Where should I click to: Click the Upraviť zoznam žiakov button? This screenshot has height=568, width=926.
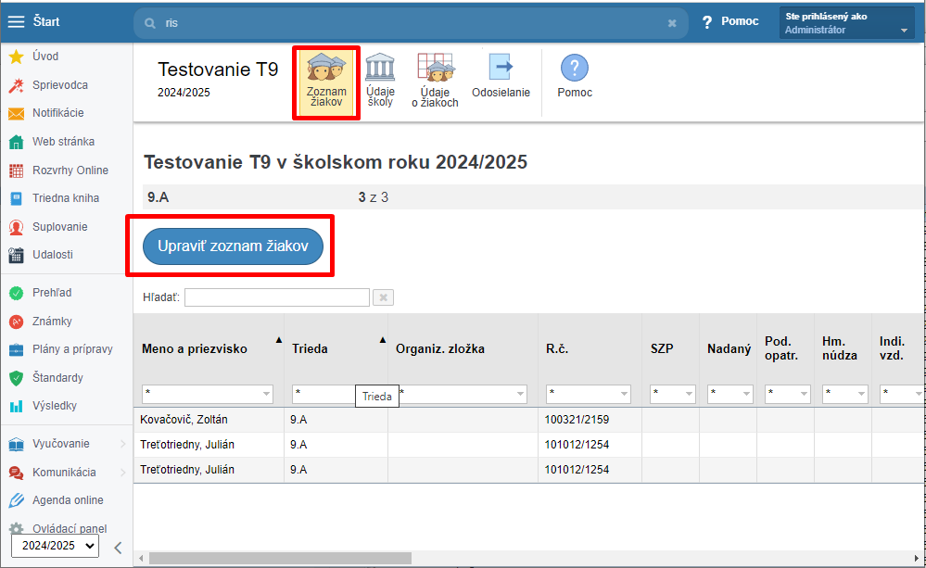233,246
